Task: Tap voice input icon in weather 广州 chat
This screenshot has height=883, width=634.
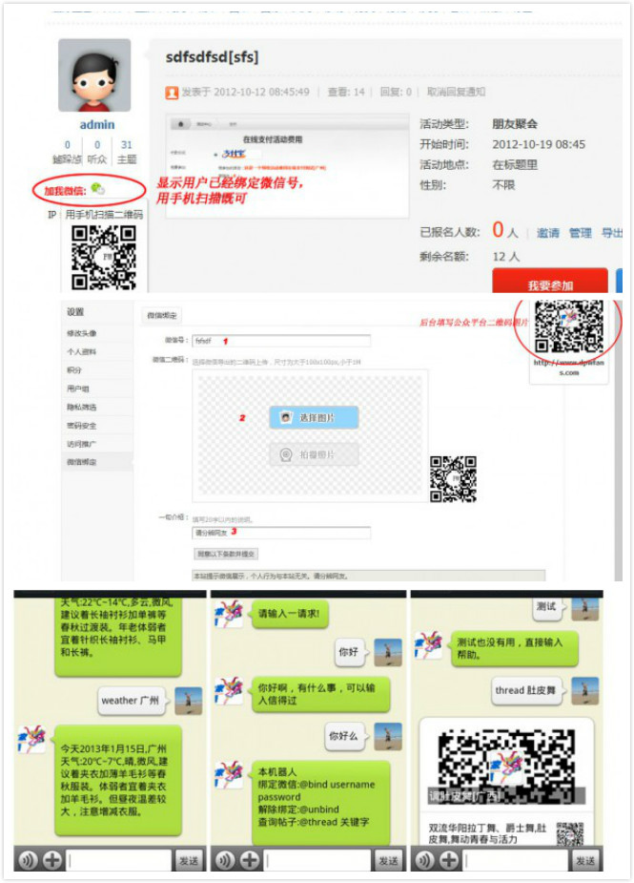Action: point(28,860)
